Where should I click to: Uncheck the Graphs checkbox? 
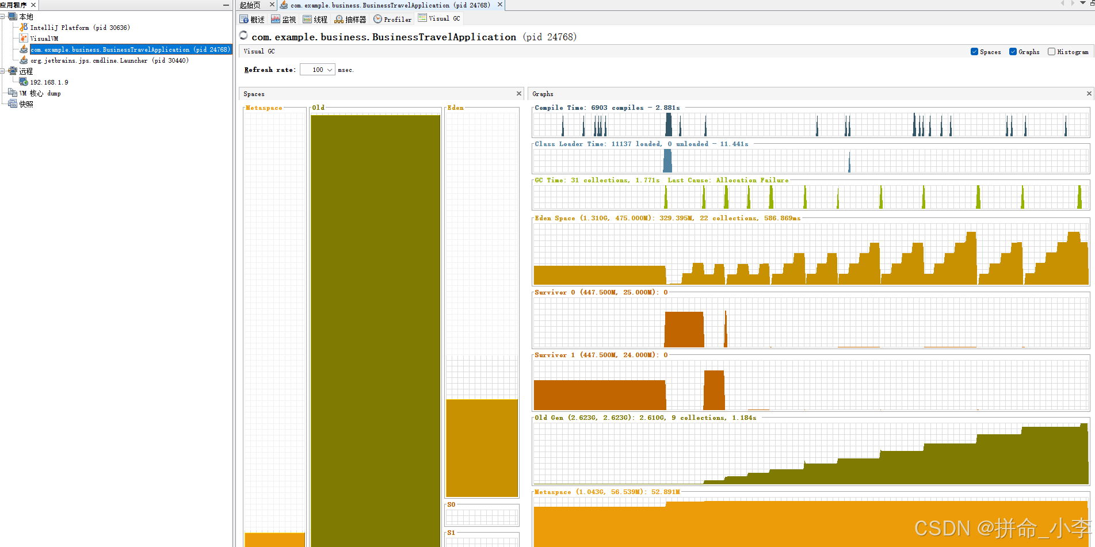[x=1013, y=52]
